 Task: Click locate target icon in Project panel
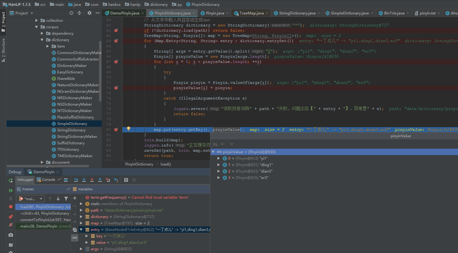click(x=71, y=13)
